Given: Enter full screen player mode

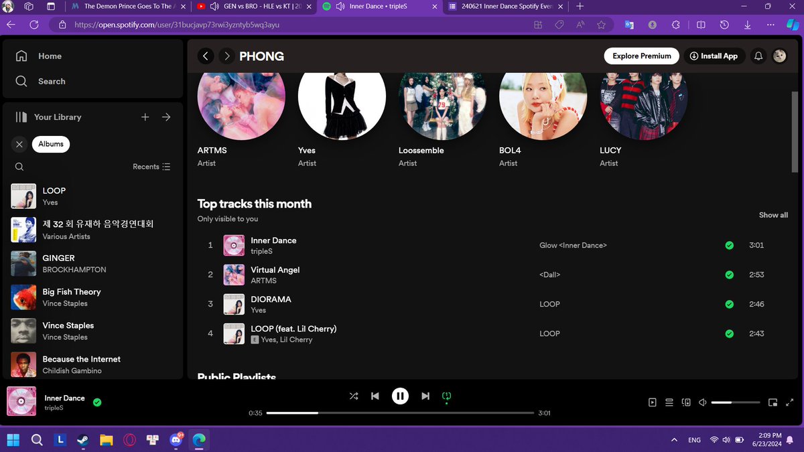Looking at the screenshot, I should (789, 402).
